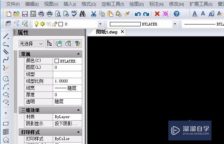Open the 文件(F) menu

coord(13,4)
